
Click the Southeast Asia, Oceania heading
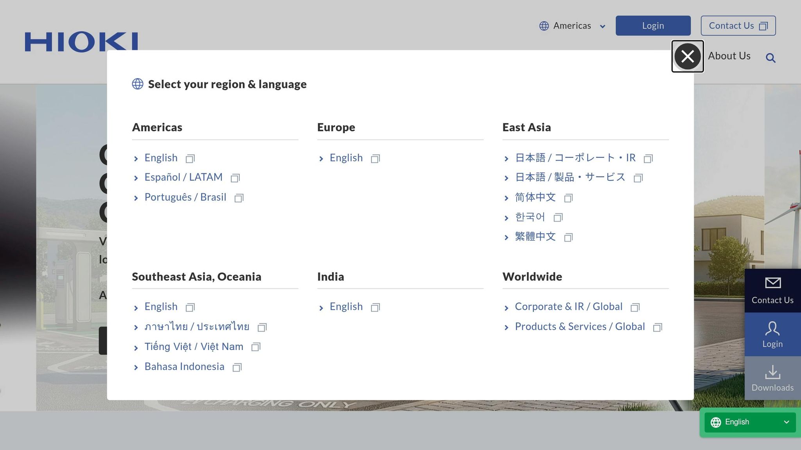[196, 277]
